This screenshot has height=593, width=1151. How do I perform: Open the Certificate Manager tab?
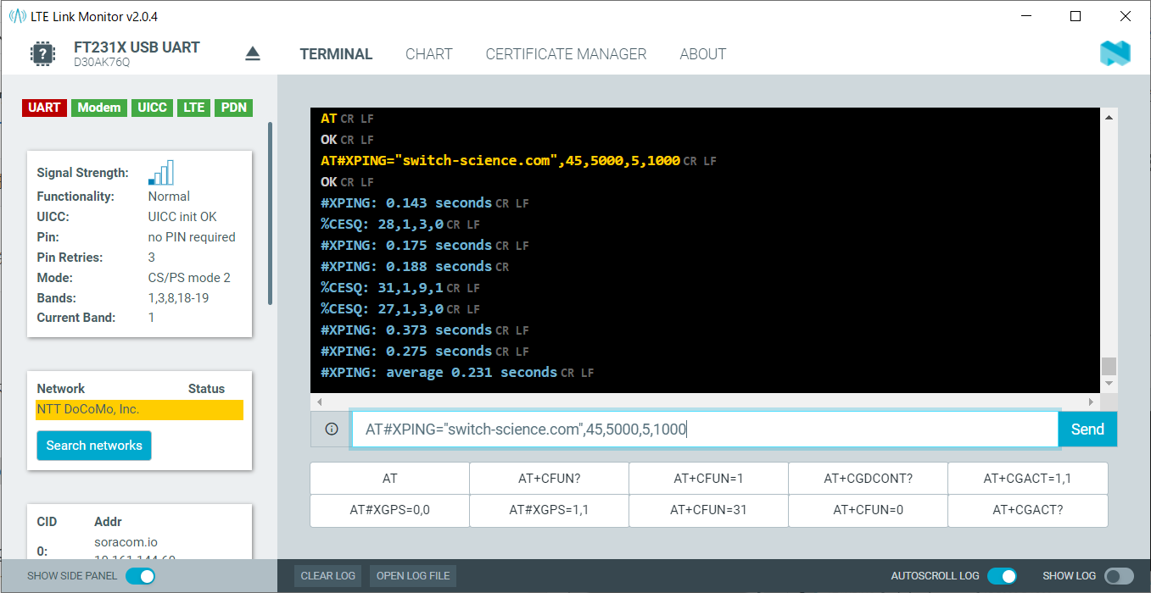click(x=566, y=54)
